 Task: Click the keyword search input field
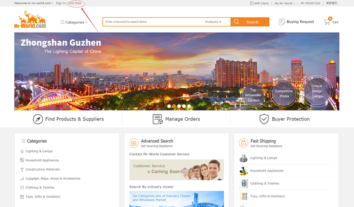tap(152, 22)
